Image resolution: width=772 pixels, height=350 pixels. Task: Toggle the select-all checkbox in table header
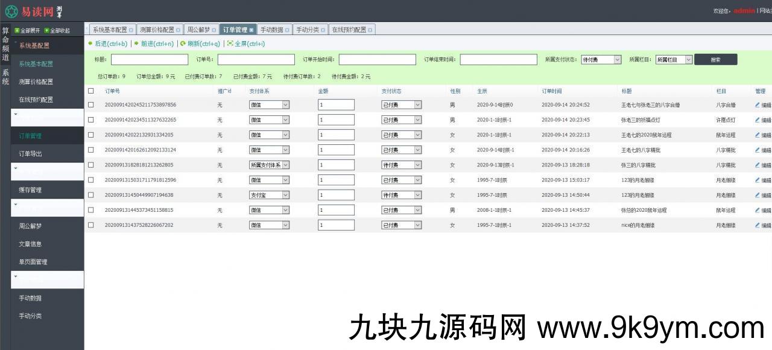91,91
